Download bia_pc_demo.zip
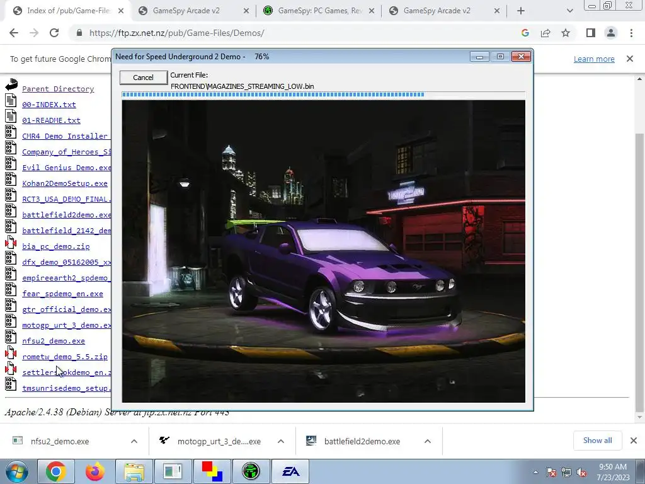 click(x=56, y=246)
